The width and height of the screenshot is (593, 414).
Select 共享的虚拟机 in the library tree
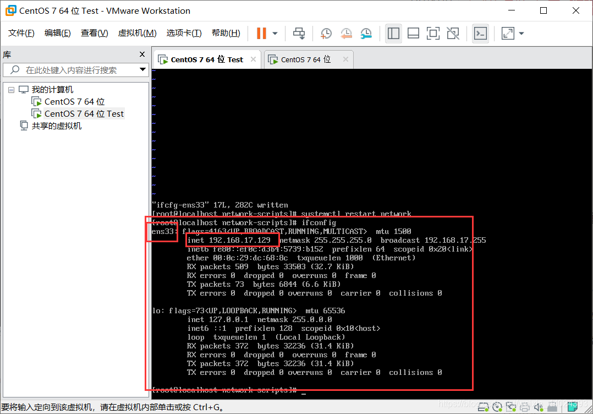pyautogui.click(x=56, y=126)
